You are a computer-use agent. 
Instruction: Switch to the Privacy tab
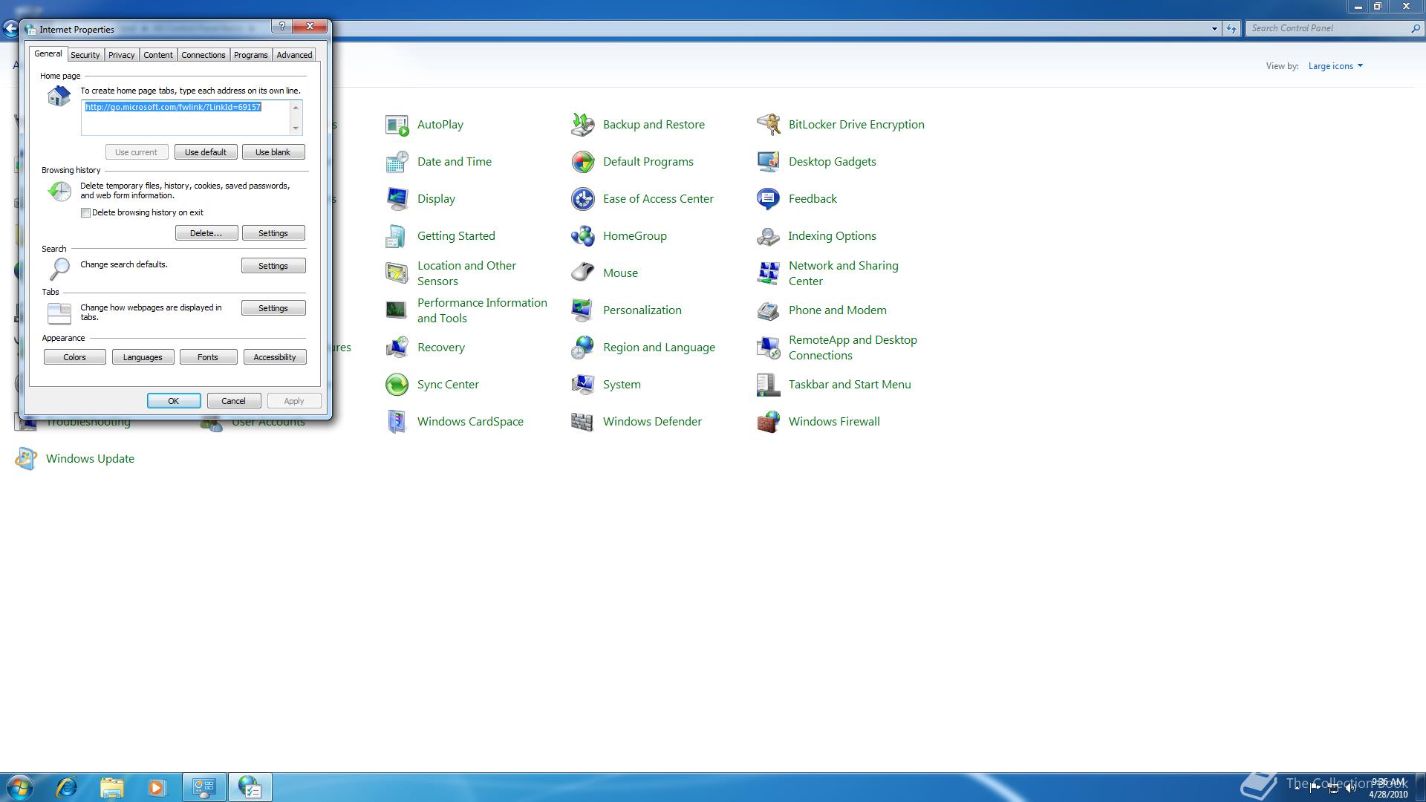coord(122,55)
